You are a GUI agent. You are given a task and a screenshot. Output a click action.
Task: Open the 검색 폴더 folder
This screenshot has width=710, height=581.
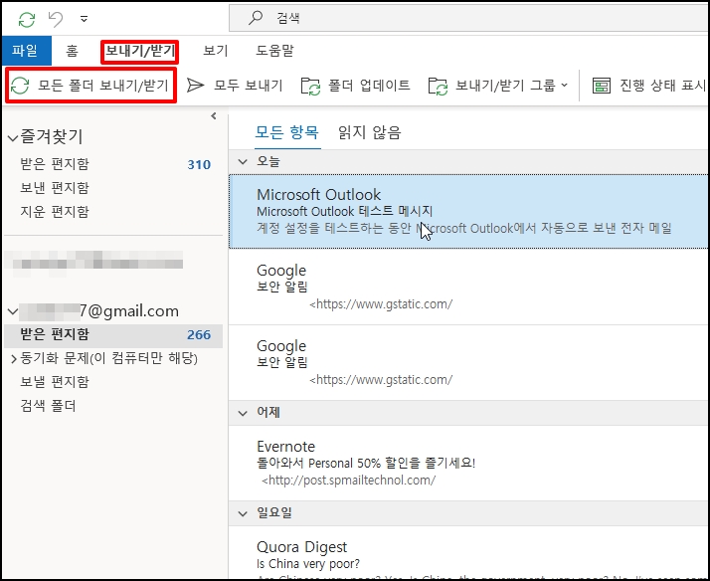click(x=113, y=405)
